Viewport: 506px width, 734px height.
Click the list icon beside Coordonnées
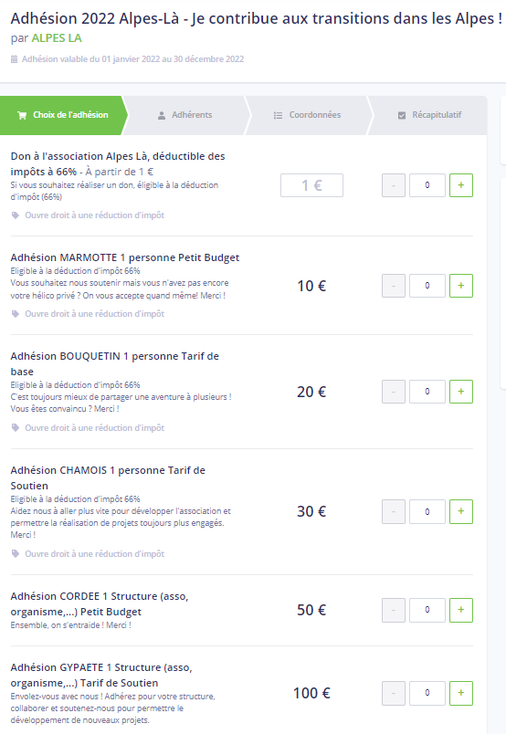[x=278, y=115]
